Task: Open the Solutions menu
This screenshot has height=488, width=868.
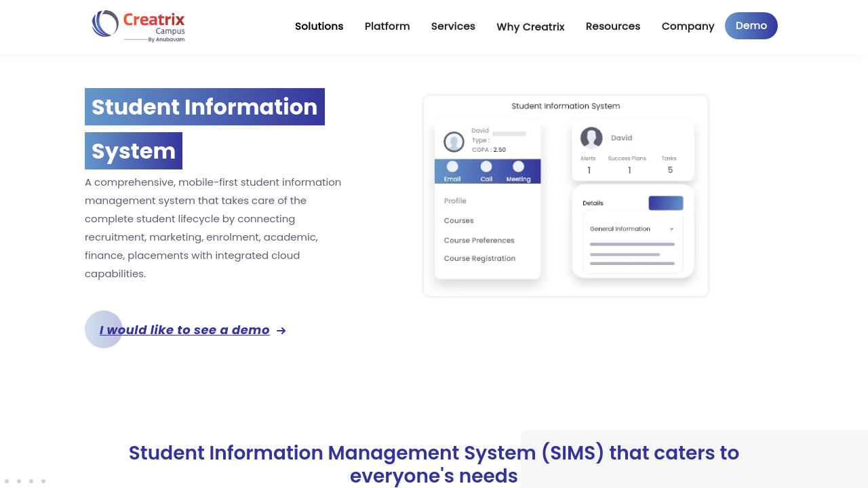Action: point(319,26)
